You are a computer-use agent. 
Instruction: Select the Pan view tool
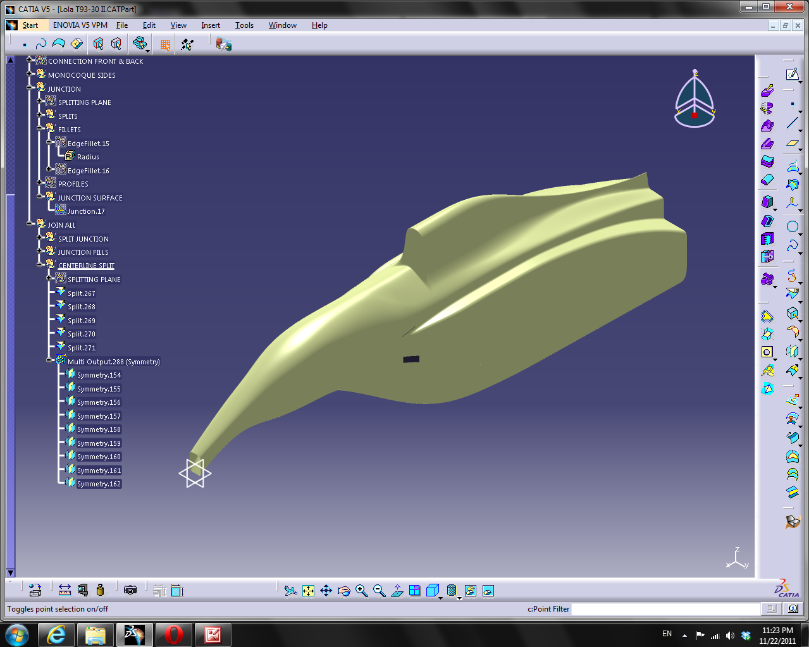[x=326, y=591]
